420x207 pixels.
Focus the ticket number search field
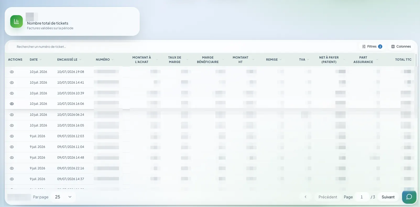[x=73, y=47]
